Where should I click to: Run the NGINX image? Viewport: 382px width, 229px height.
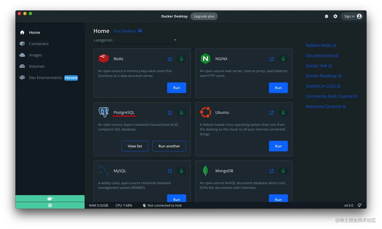(x=278, y=88)
